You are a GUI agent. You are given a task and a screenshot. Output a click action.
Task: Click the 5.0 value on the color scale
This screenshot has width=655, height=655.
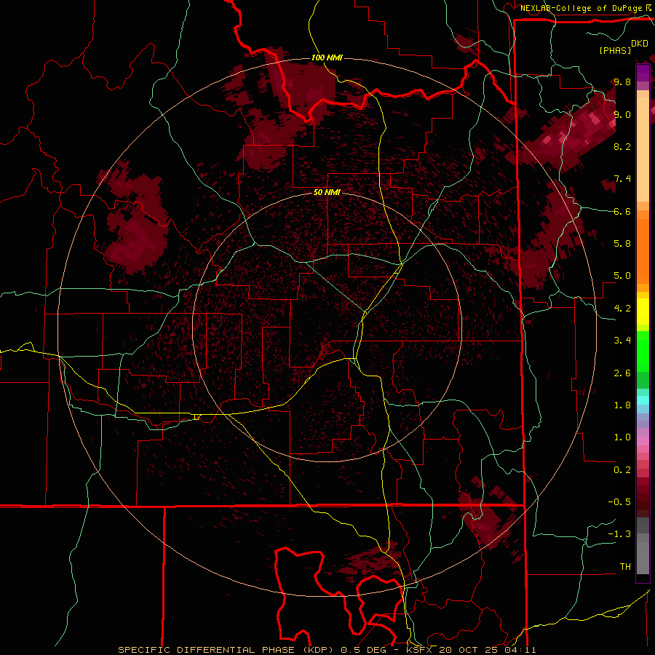click(x=622, y=276)
